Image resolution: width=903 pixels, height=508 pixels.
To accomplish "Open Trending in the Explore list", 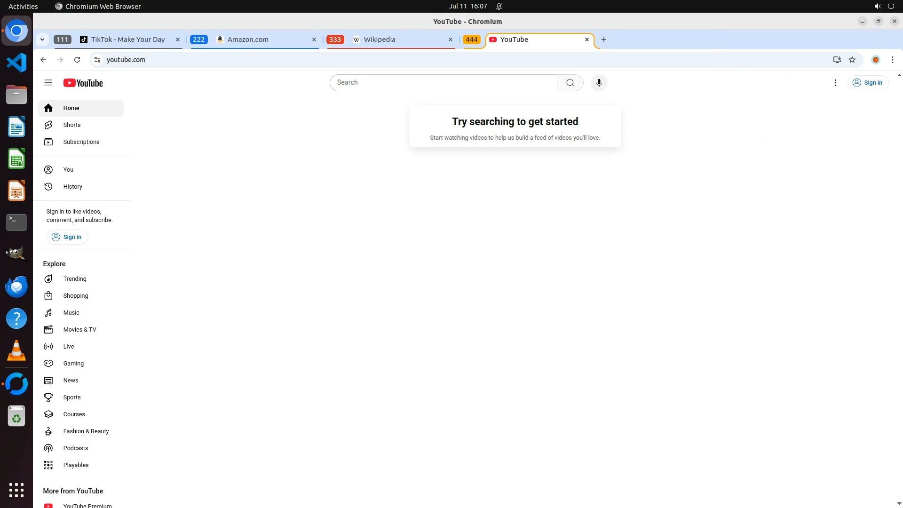I will click(75, 279).
